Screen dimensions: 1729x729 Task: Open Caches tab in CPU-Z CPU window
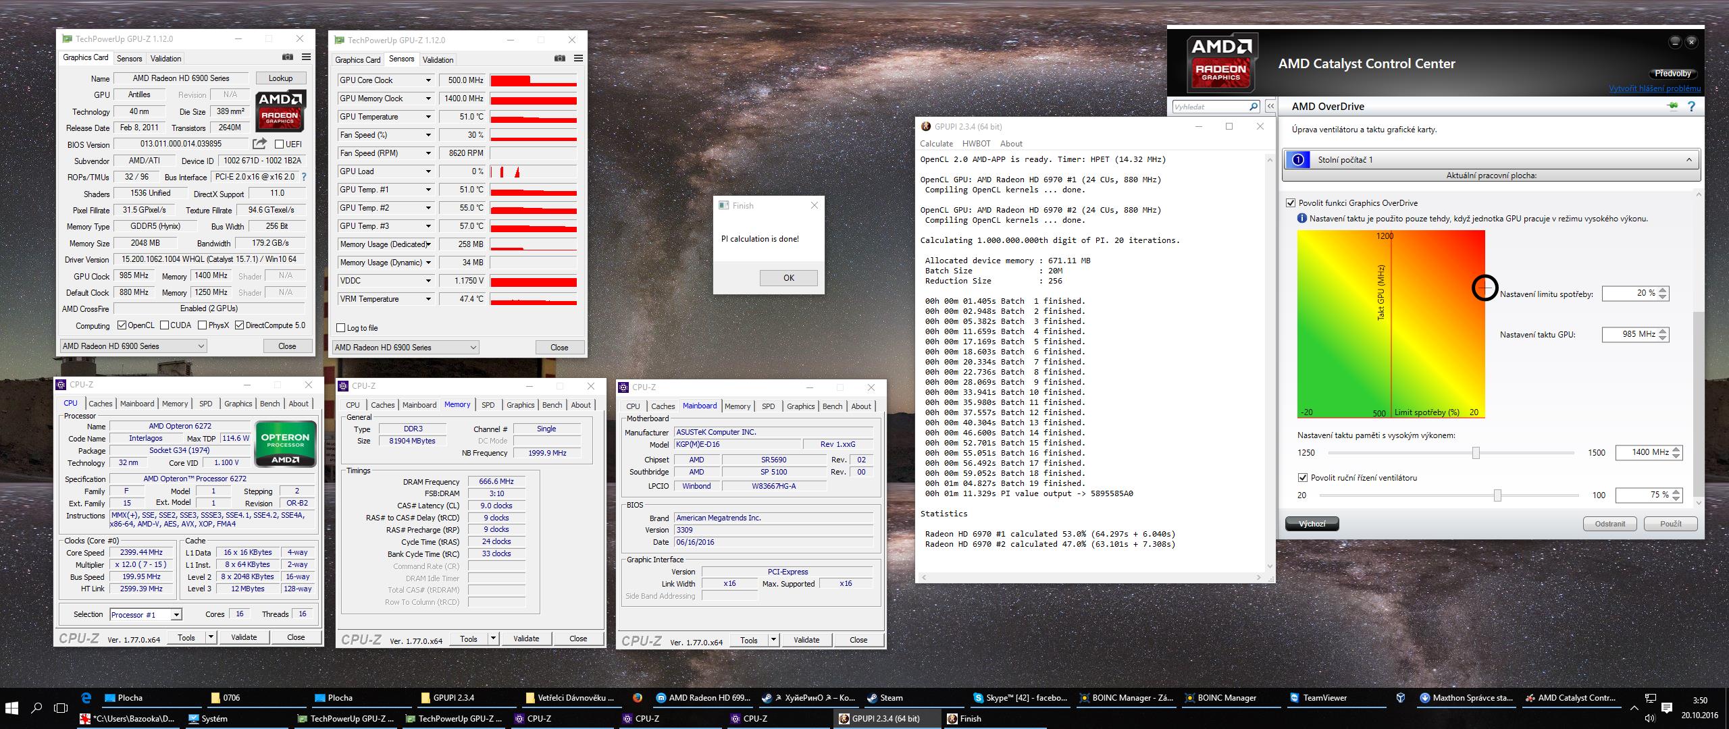click(101, 404)
